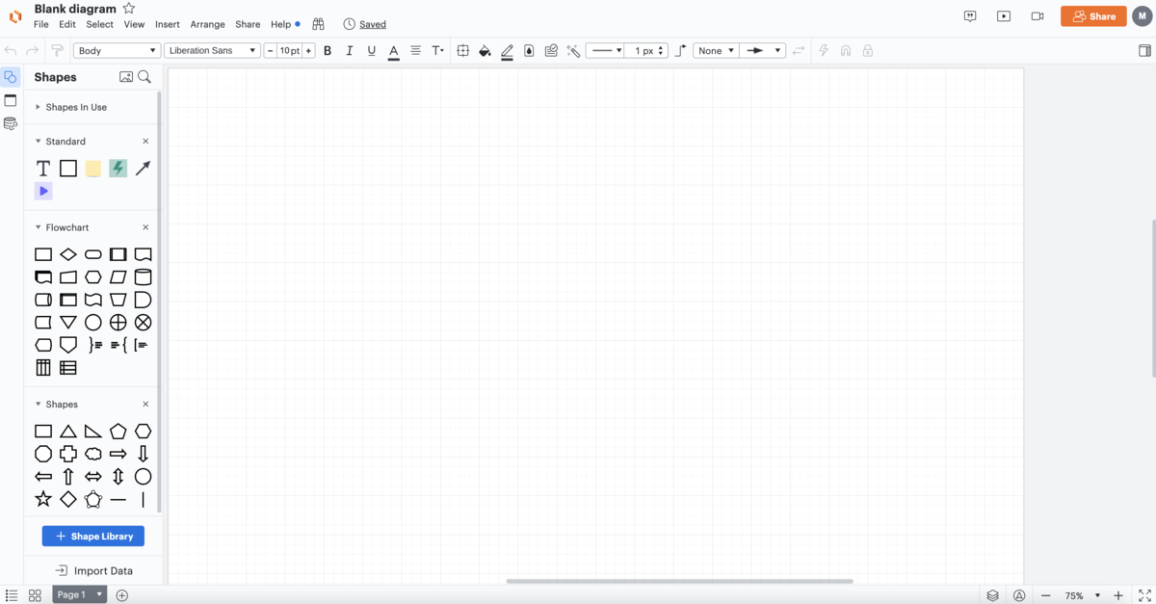Screen dimensions: 1156x604
Task: Click the page thumbnails grid icon
Action: (x=35, y=594)
